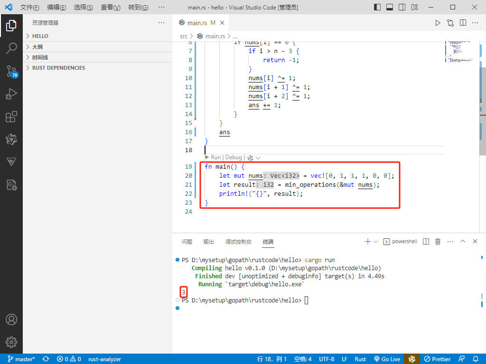This screenshot has height=364, width=486.
Task: Switch to 问题 problems tab
Action: [x=187, y=242]
